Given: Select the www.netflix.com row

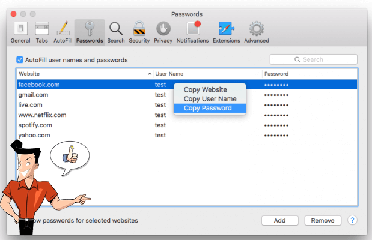Looking at the screenshot, I should tap(187, 115).
